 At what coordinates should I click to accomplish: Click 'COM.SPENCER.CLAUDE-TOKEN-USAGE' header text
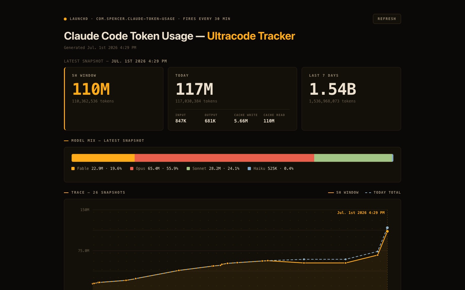point(136,19)
